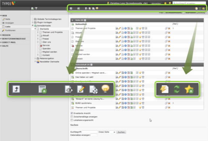Click the new page icon above page tree
Image resolution: width=208 pixels, height=141 pixels.
pos(33,9)
